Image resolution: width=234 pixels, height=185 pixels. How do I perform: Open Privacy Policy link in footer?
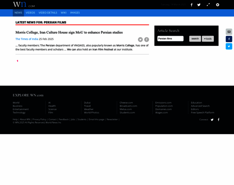(x=39, y=119)
